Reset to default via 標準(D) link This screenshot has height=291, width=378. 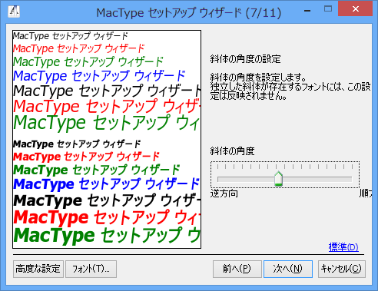click(x=343, y=247)
